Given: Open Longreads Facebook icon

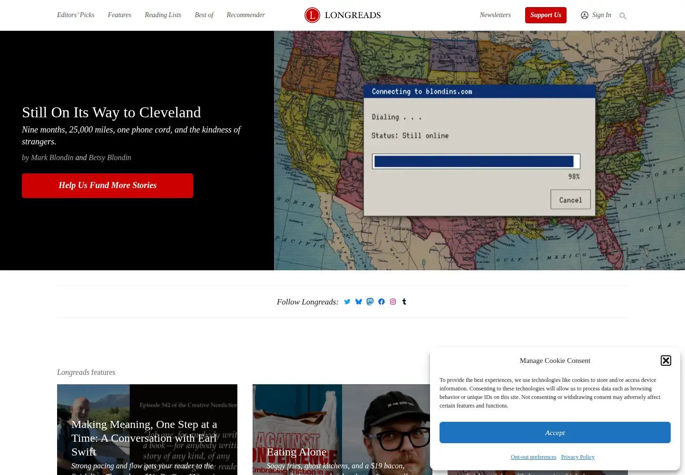Looking at the screenshot, I should click(382, 302).
